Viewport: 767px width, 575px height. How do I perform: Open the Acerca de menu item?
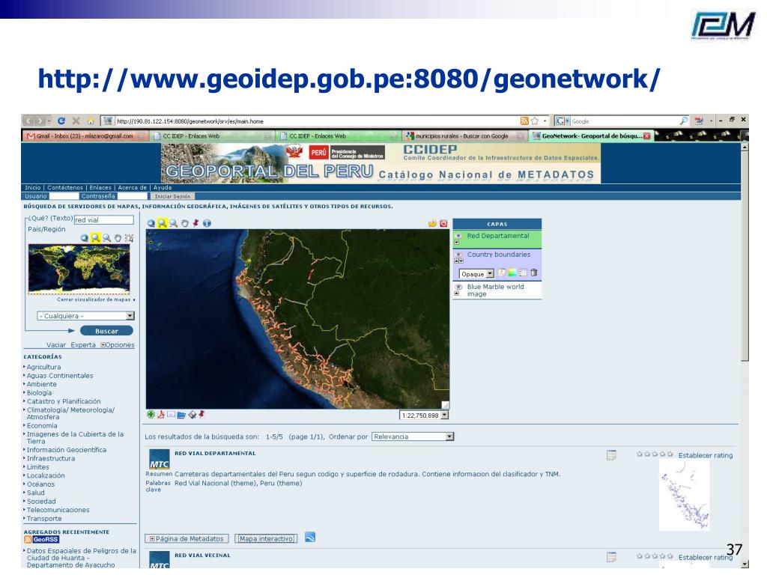point(132,188)
